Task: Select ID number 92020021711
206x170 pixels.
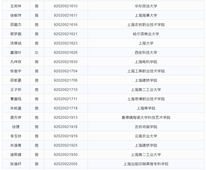Action: (x=66, y=99)
